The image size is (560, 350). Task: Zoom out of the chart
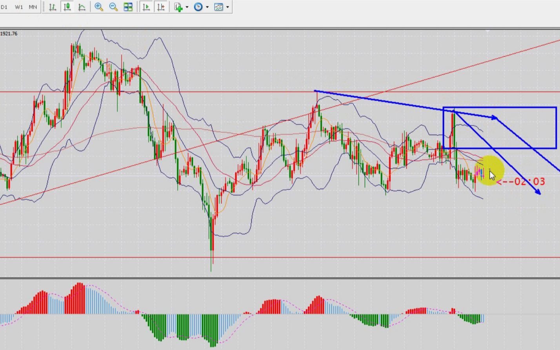pos(113,7)
